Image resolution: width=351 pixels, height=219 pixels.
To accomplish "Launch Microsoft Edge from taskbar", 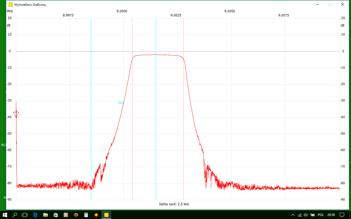I will click(x=35, y=215).
